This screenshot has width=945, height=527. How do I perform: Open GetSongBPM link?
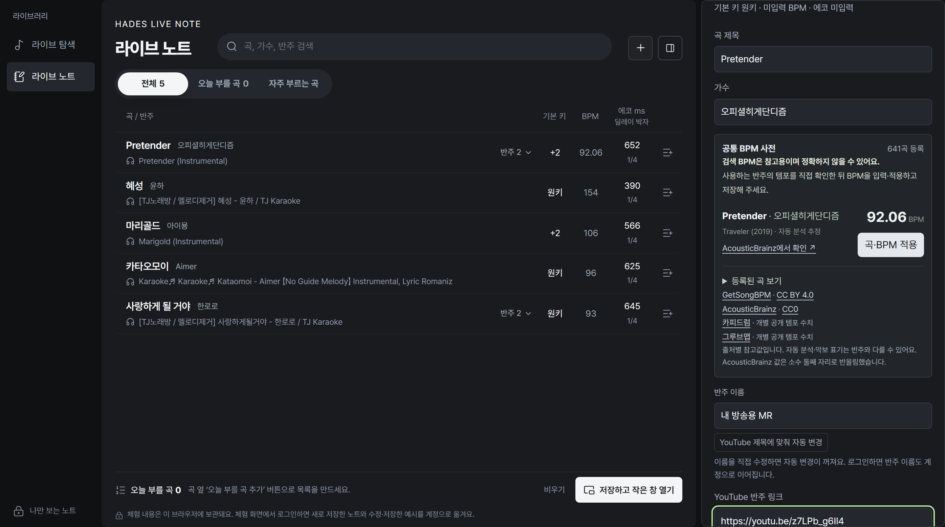[746, 295]
